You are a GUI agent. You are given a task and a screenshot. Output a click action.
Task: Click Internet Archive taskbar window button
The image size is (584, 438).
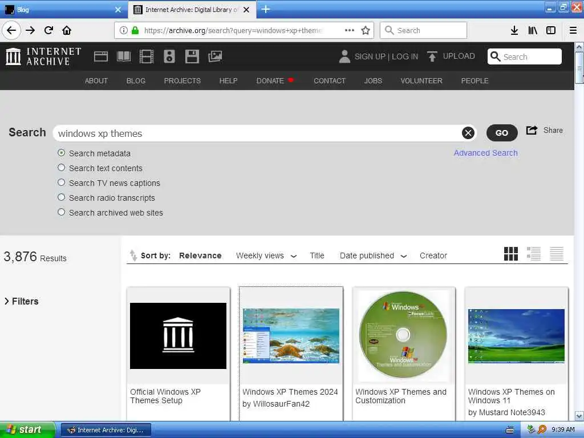pos(106,430)
